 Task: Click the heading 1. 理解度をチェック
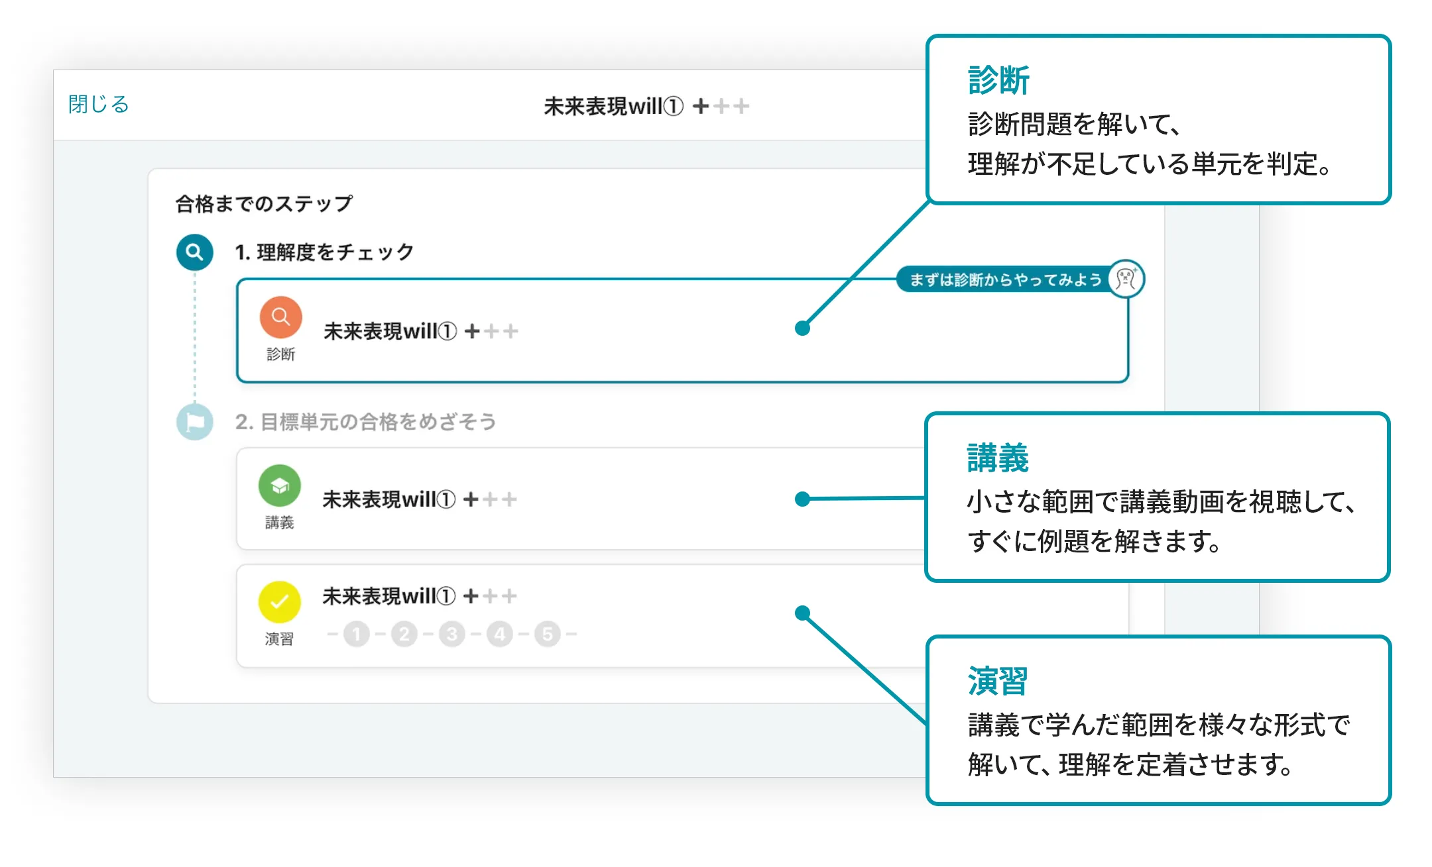pos(325,252)
